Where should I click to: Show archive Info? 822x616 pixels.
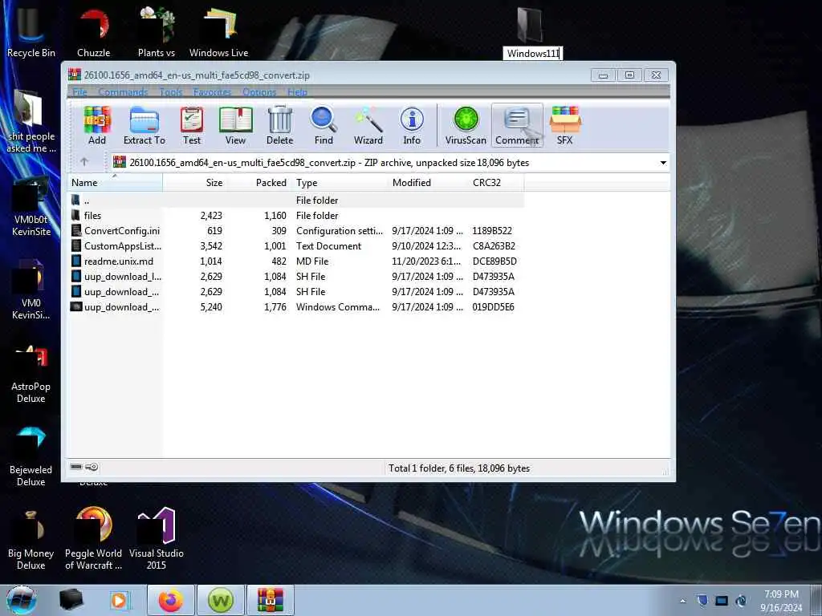(x=412, y=126)
